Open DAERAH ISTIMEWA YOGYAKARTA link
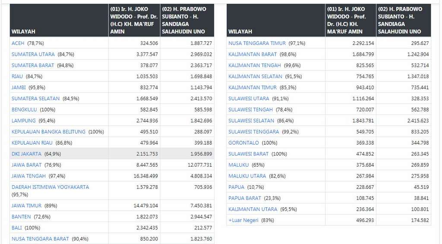 [x=50, y=187]
